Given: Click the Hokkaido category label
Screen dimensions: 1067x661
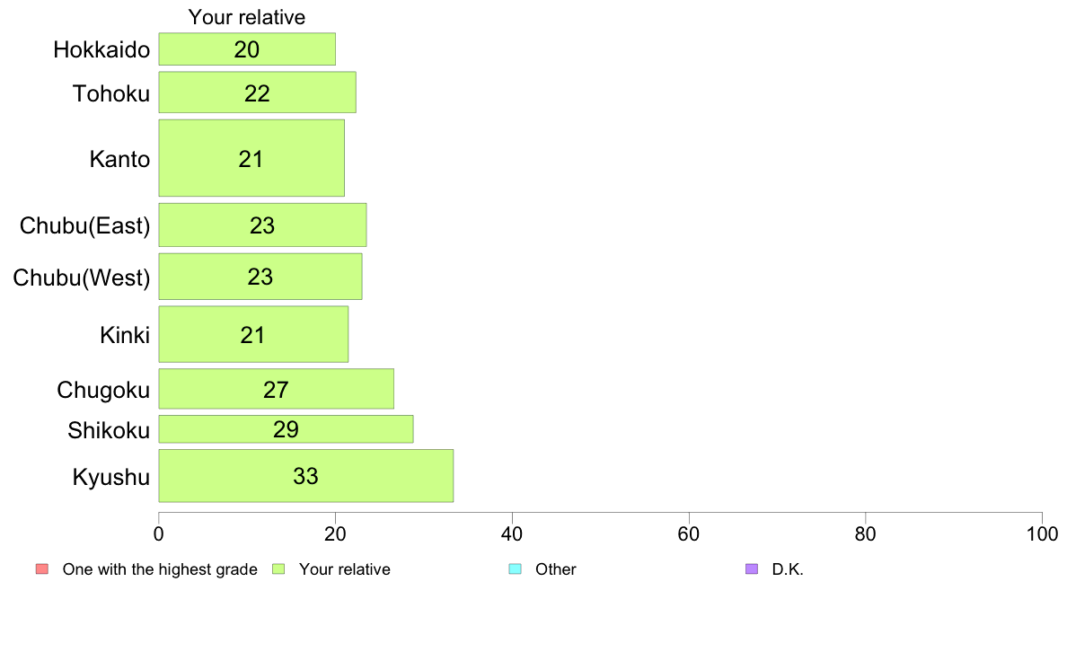Looking at the screenshot, I should click(x=101, y=49).
